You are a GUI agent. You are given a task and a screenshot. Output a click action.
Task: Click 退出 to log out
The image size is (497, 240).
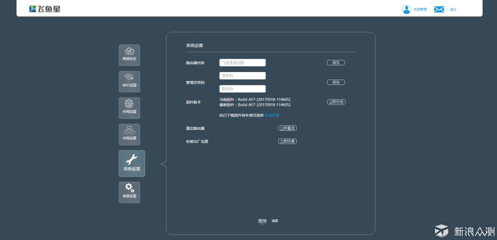453,9
